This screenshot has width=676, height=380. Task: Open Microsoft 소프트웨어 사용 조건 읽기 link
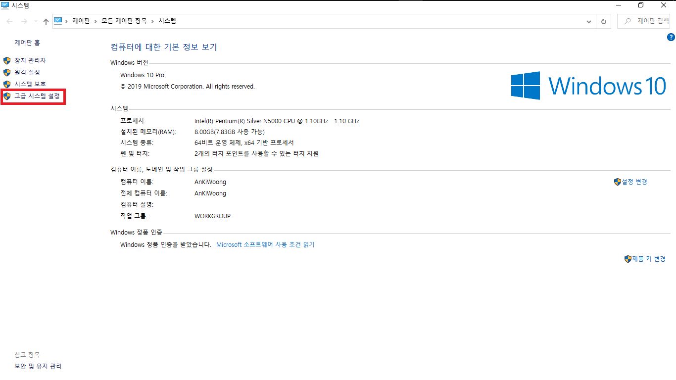click(x=265, y=244)
